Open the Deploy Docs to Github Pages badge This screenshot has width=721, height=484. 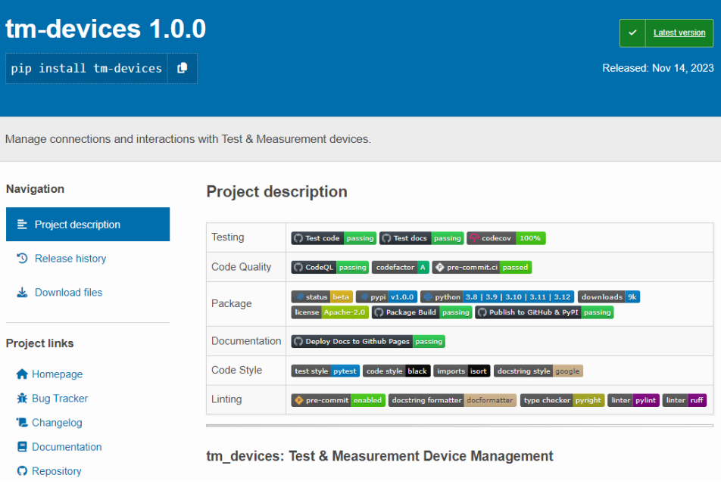[368, 342]
